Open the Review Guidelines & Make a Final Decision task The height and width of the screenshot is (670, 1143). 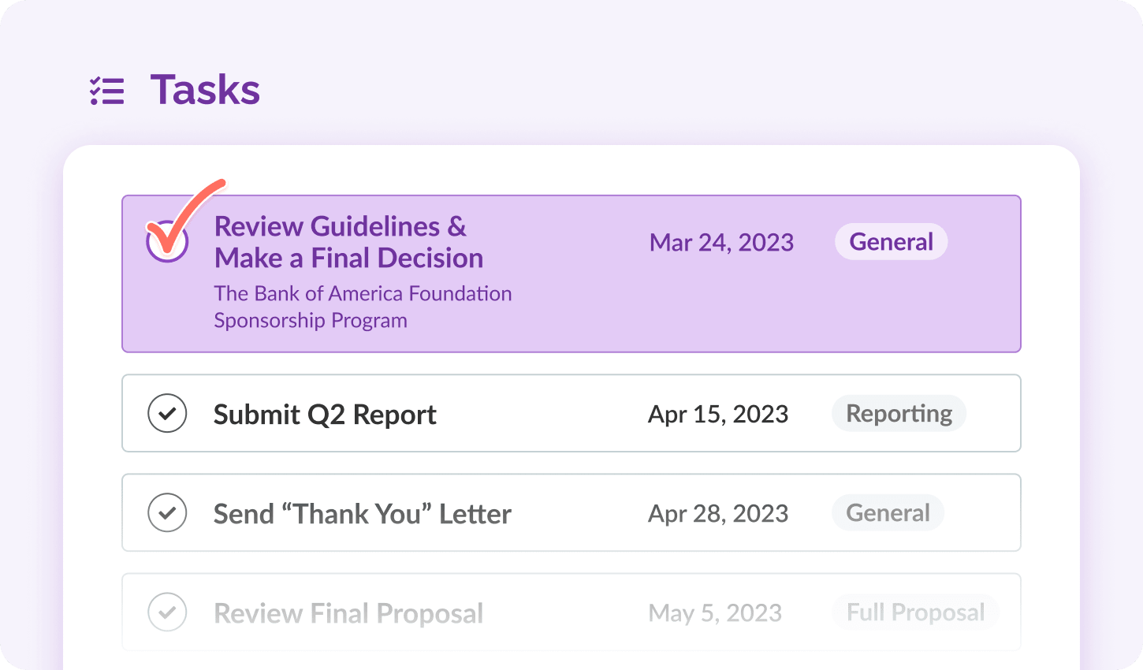[348, 242]
